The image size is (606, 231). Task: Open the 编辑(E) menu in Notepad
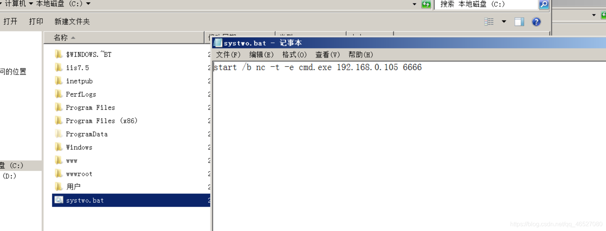[x=261, y=55]
